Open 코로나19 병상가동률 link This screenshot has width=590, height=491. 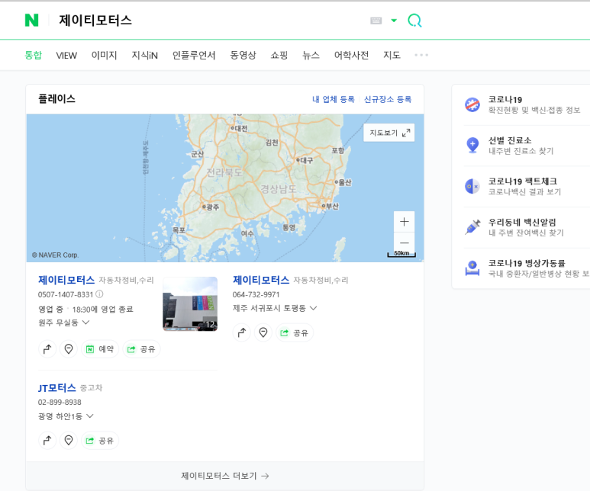click(x=538, y=268)
